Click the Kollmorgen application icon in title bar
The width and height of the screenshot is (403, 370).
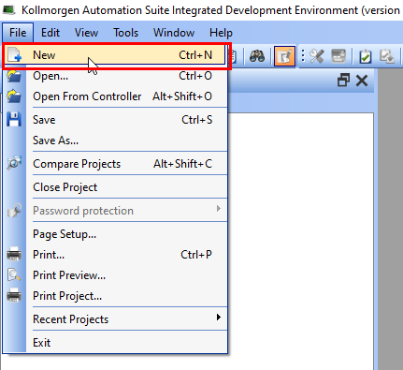[x=8, y=10]
